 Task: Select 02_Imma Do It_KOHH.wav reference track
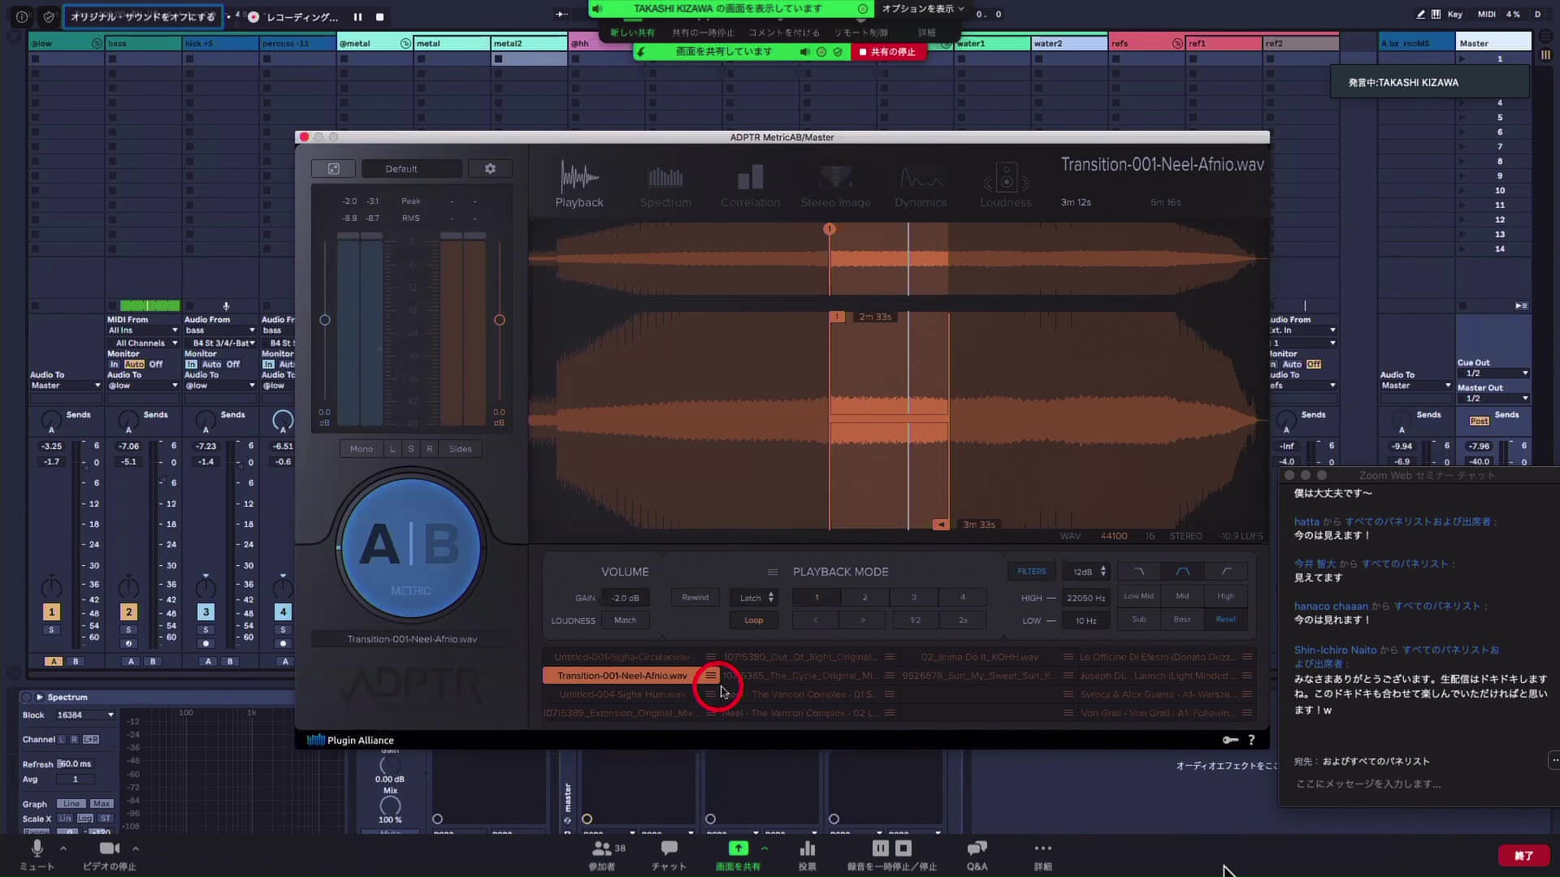(x=979, y=657)
